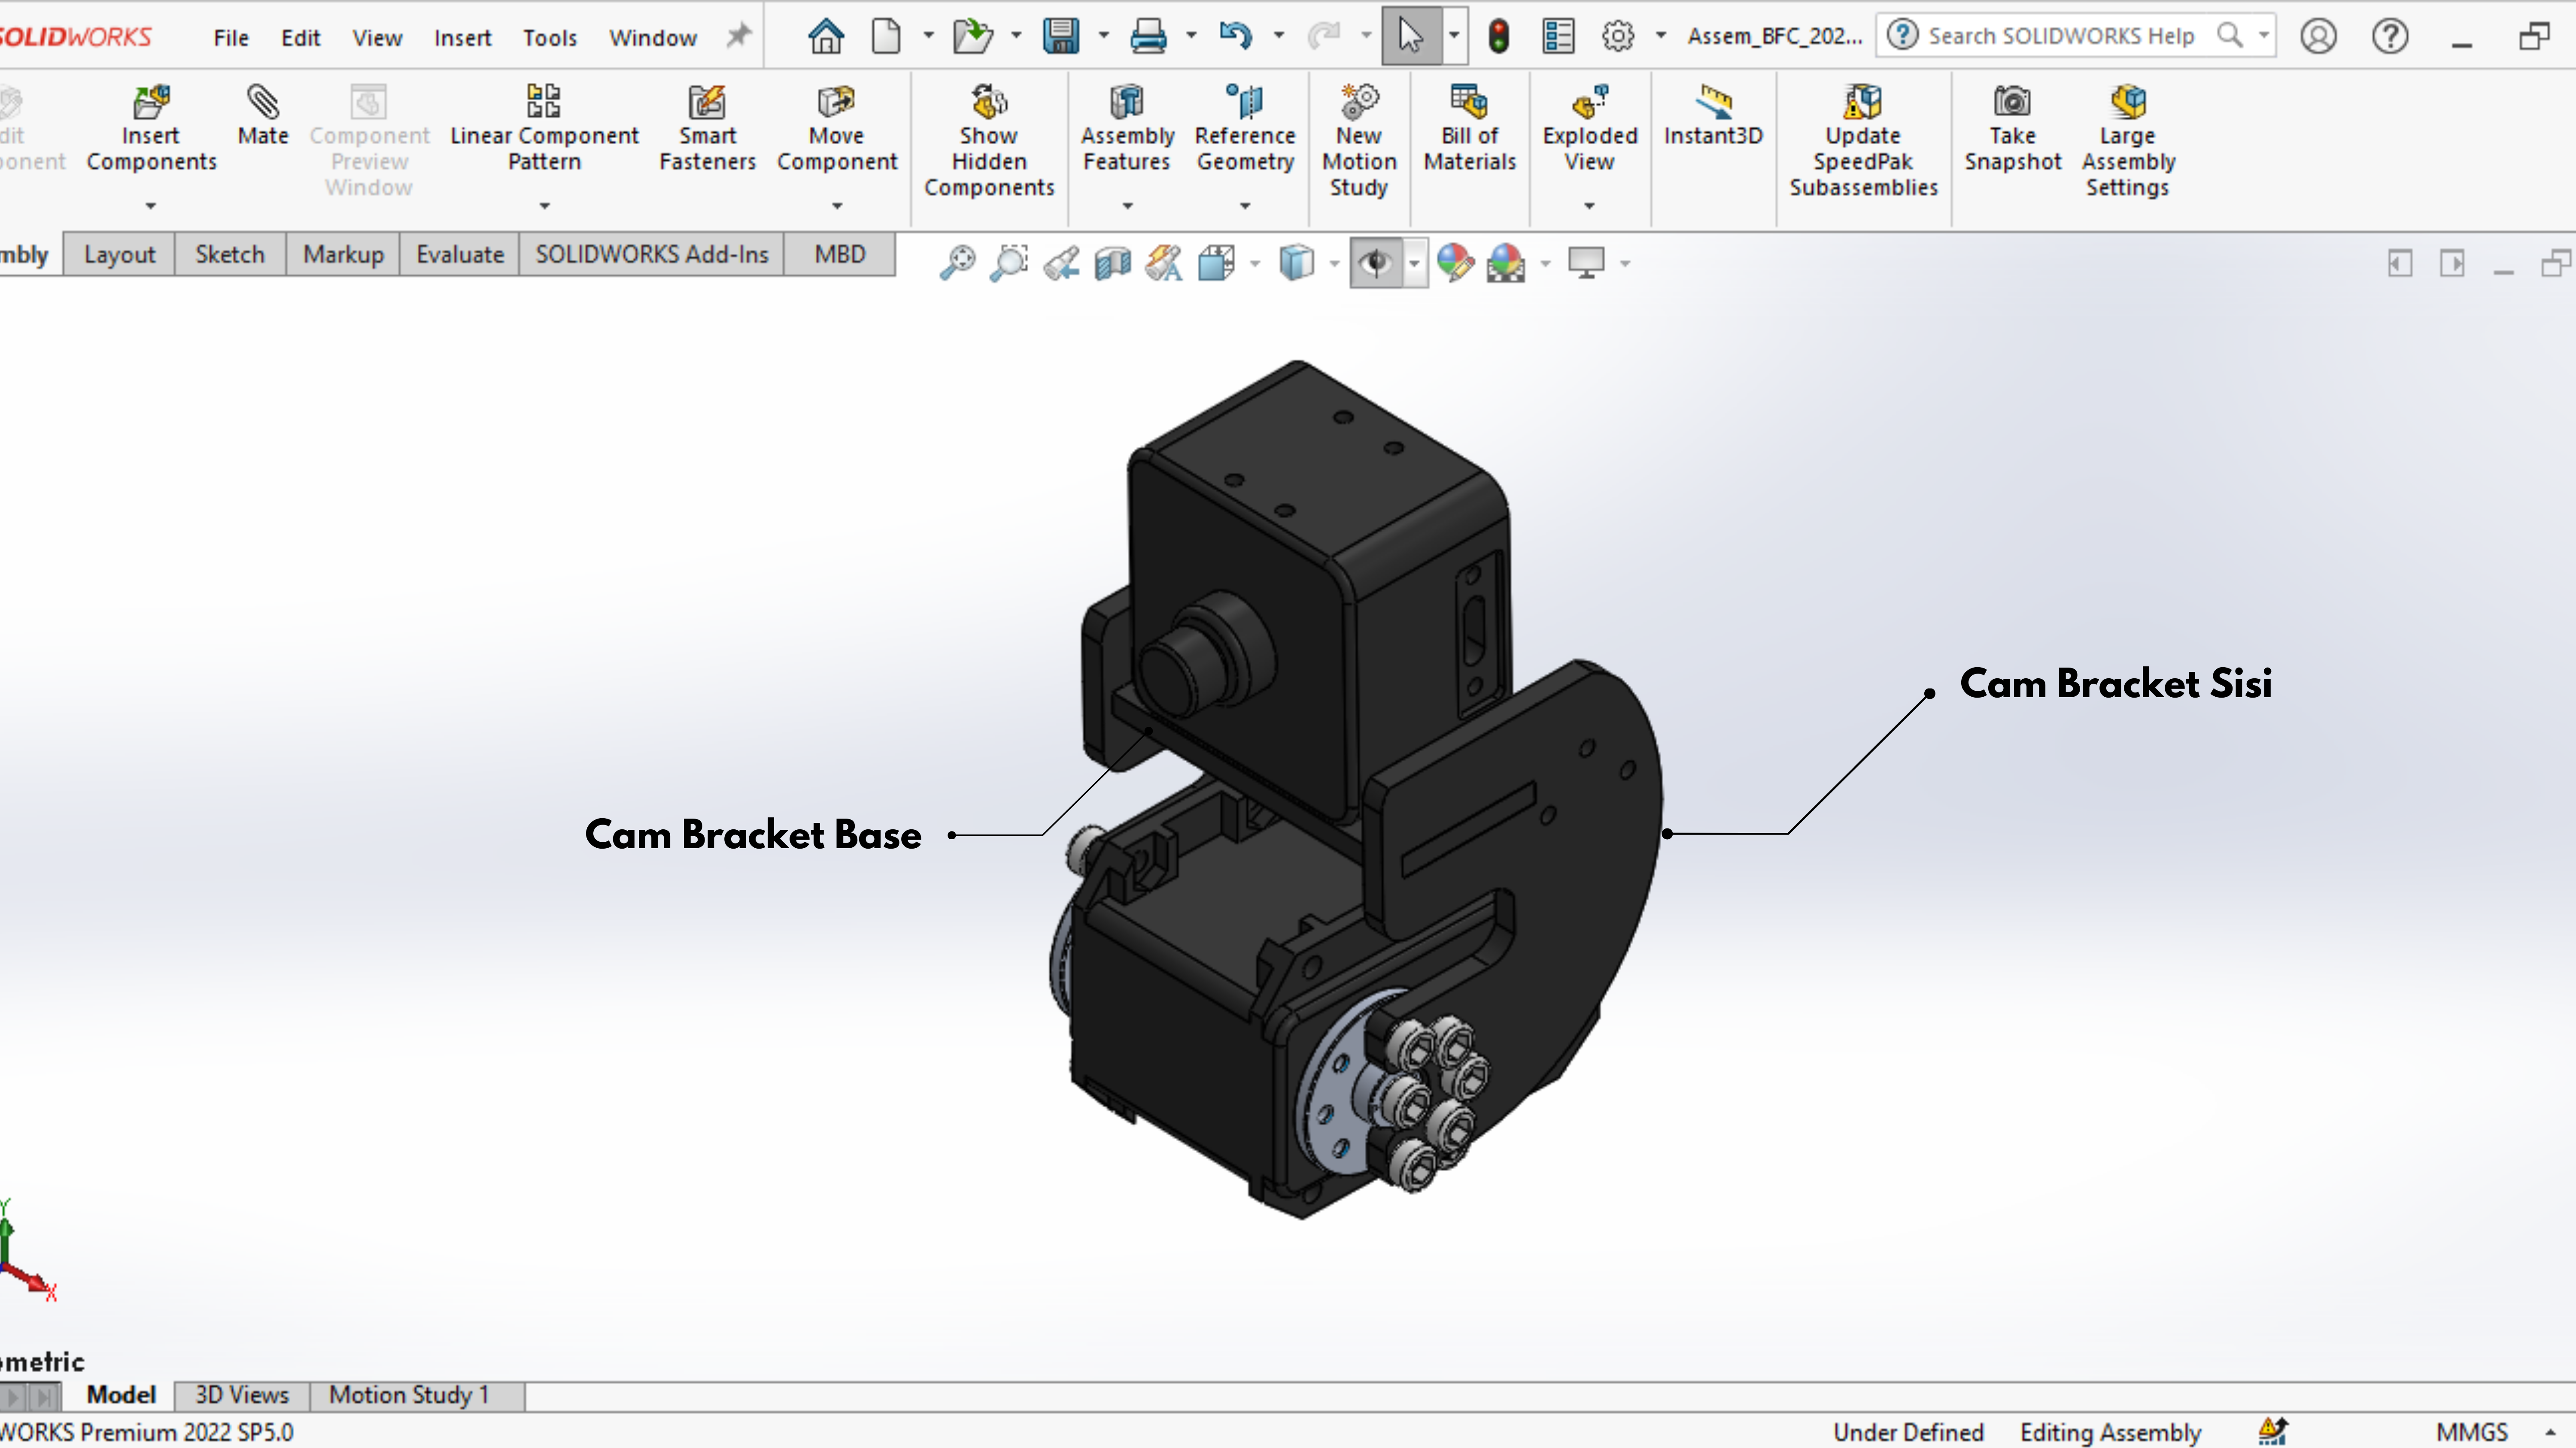This screenshot has width=2576, height=1448.
Task: Open the Edit menu
Action: [300, 38]
